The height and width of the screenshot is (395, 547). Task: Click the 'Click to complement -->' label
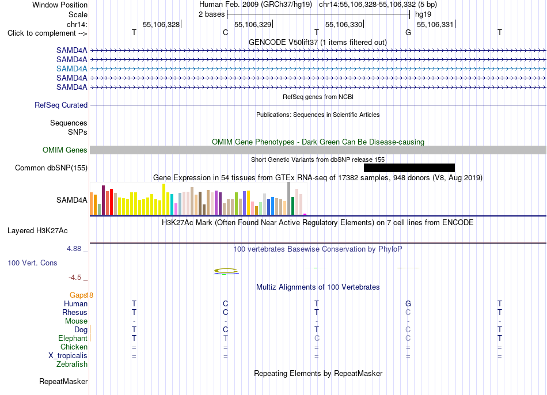point(47,33)
